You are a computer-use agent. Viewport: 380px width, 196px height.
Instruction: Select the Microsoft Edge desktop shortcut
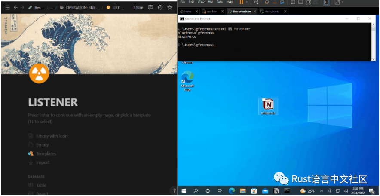pos(187,81)
